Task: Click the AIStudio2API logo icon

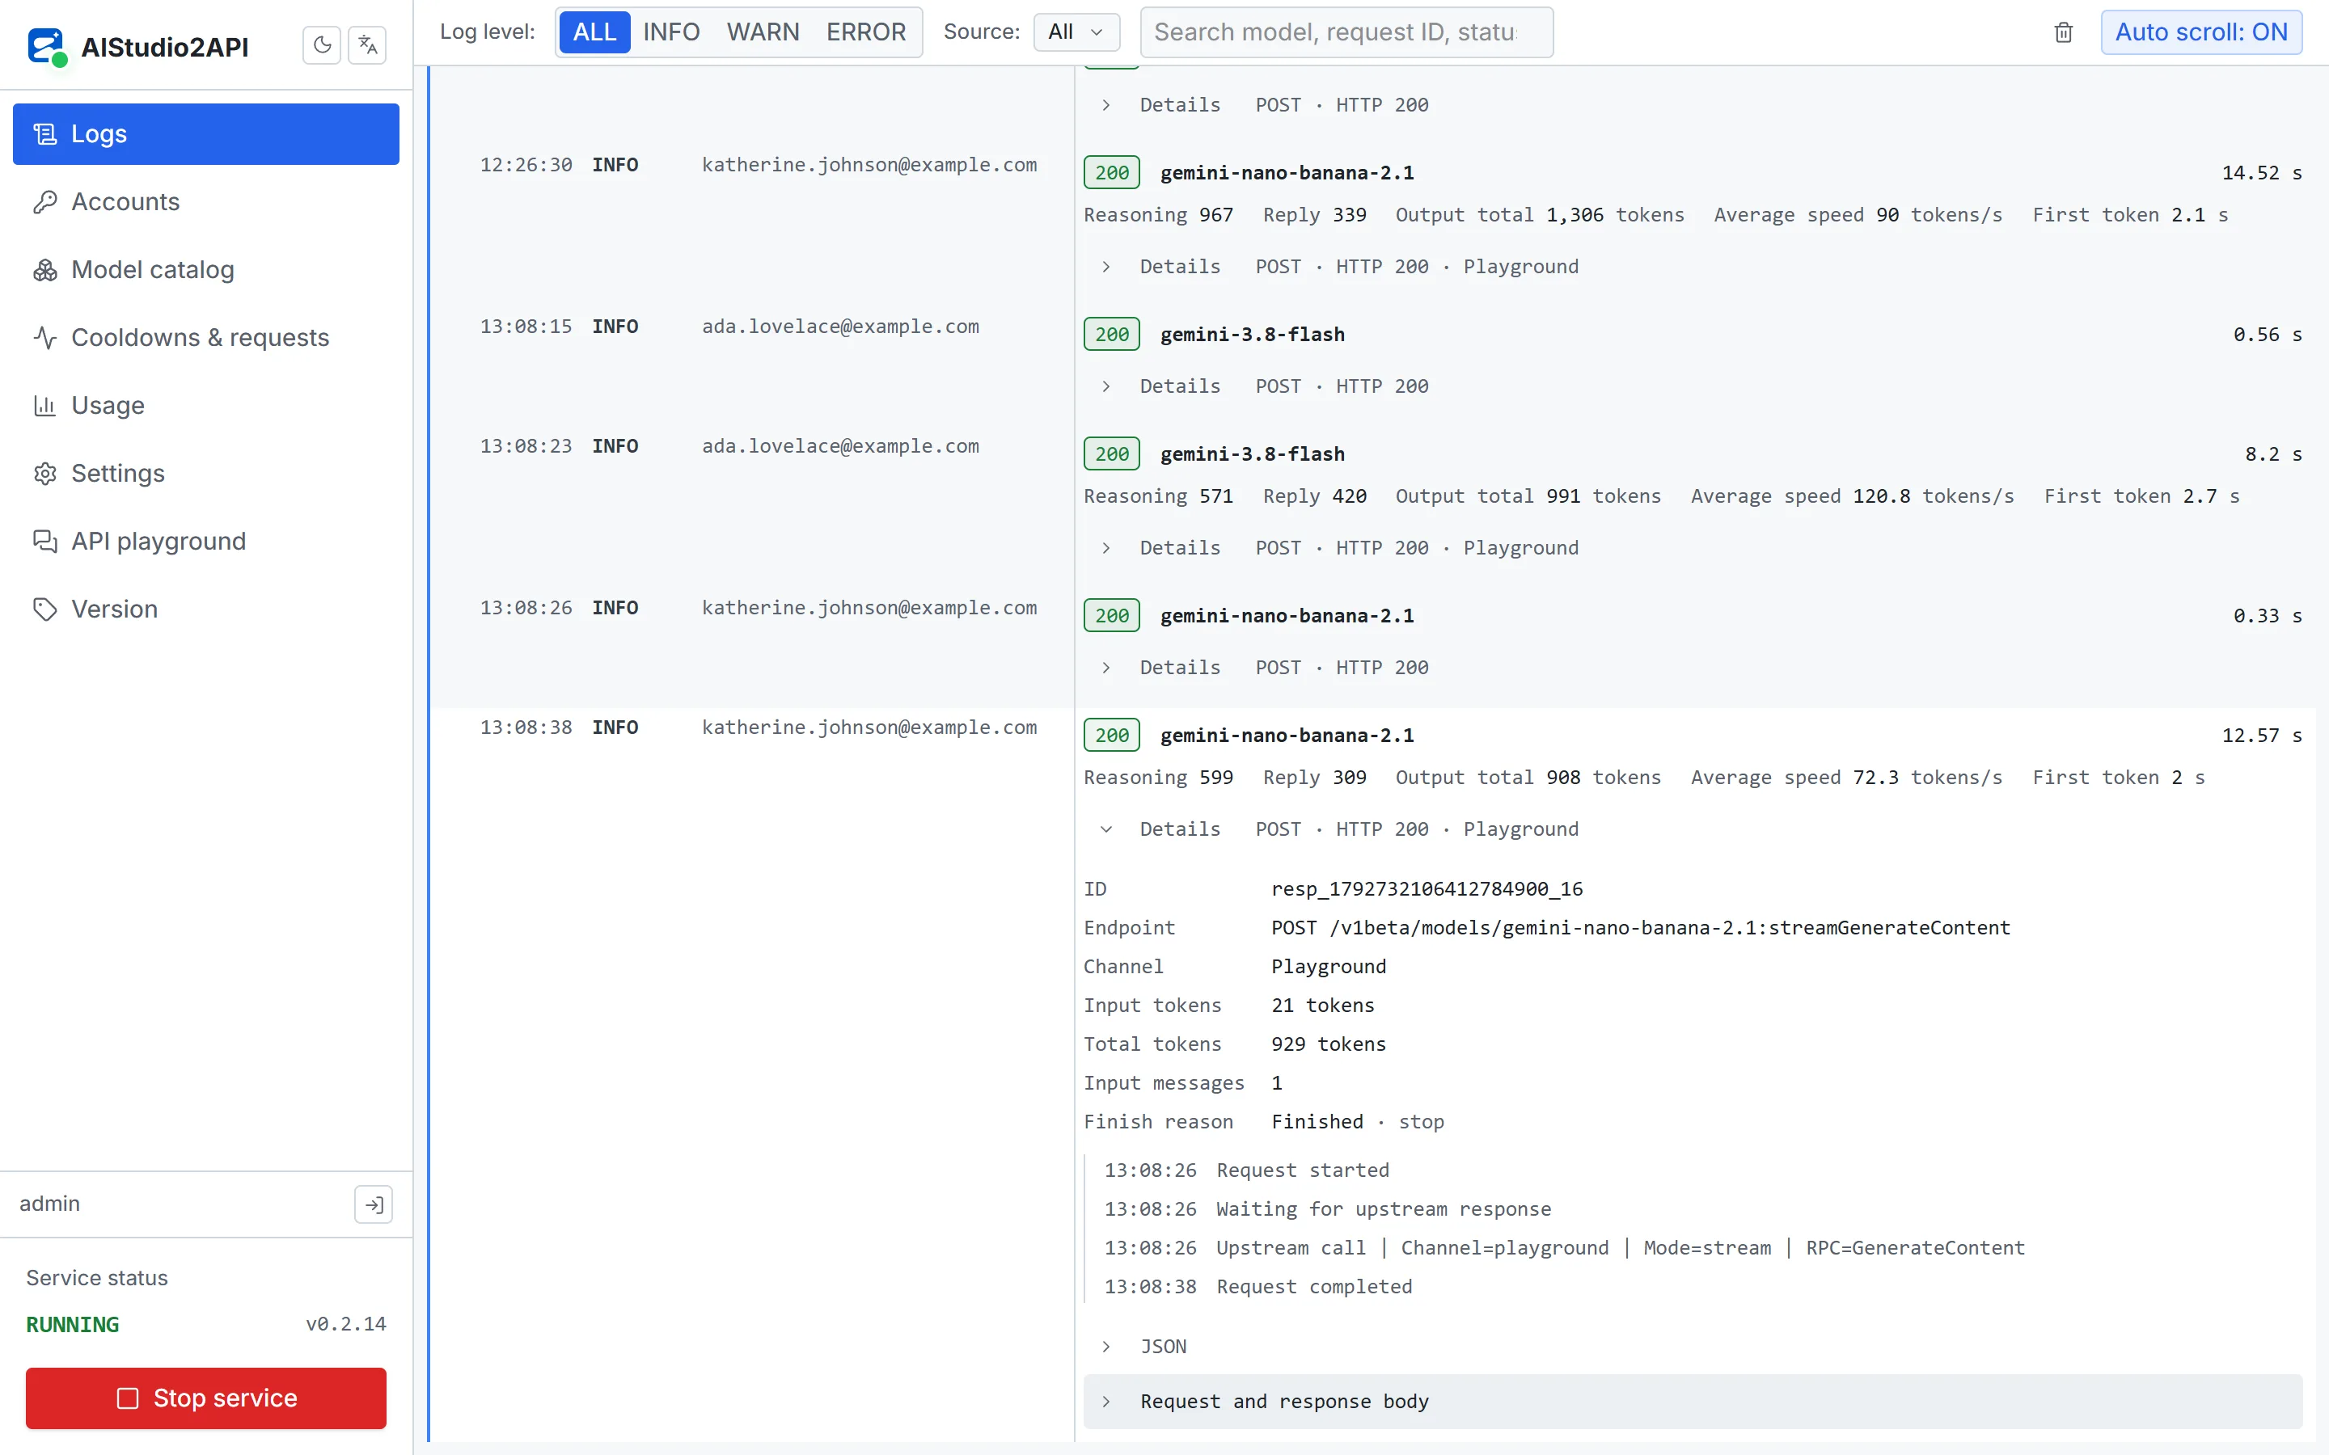Action: tap(46, 46)
